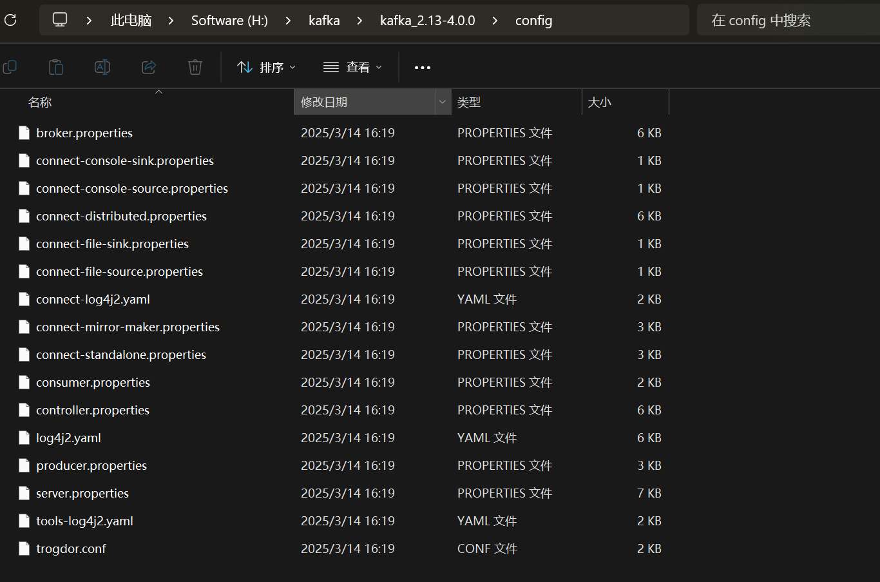Image resolution: width=880 pixels, height=582 pixels.
Task: Click file icon beside server.properties
Action: coord(24,493)
